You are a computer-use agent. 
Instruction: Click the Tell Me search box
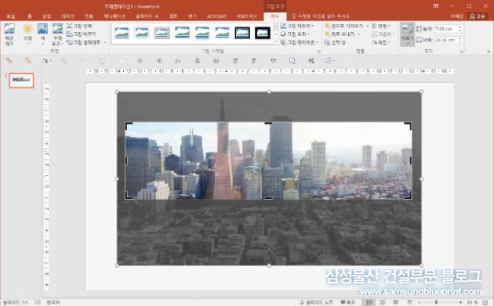point(321,16)
